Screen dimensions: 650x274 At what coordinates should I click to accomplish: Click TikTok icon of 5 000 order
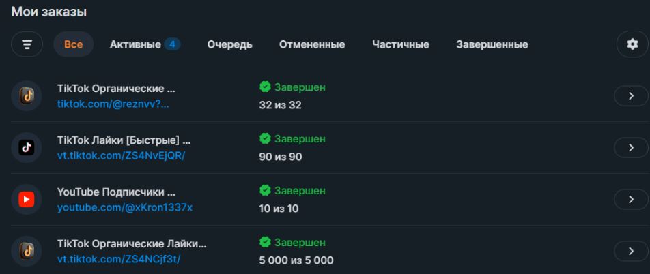pyautogui.click(x=27, y=252)
